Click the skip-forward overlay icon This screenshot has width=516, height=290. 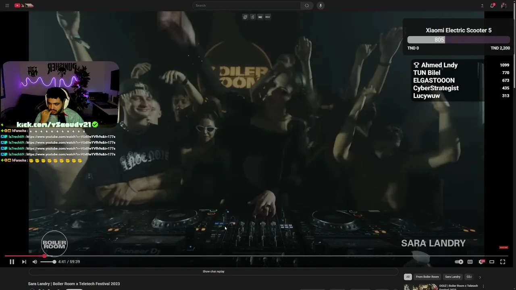pyautogui.click(x=260, y=17)
